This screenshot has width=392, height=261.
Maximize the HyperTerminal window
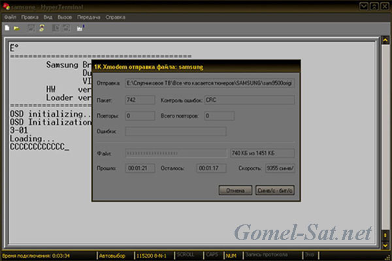374,6
